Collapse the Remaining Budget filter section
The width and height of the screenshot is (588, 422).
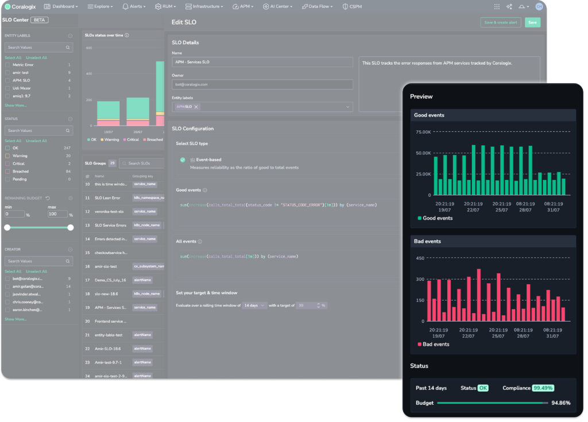[x=70, y=198]
